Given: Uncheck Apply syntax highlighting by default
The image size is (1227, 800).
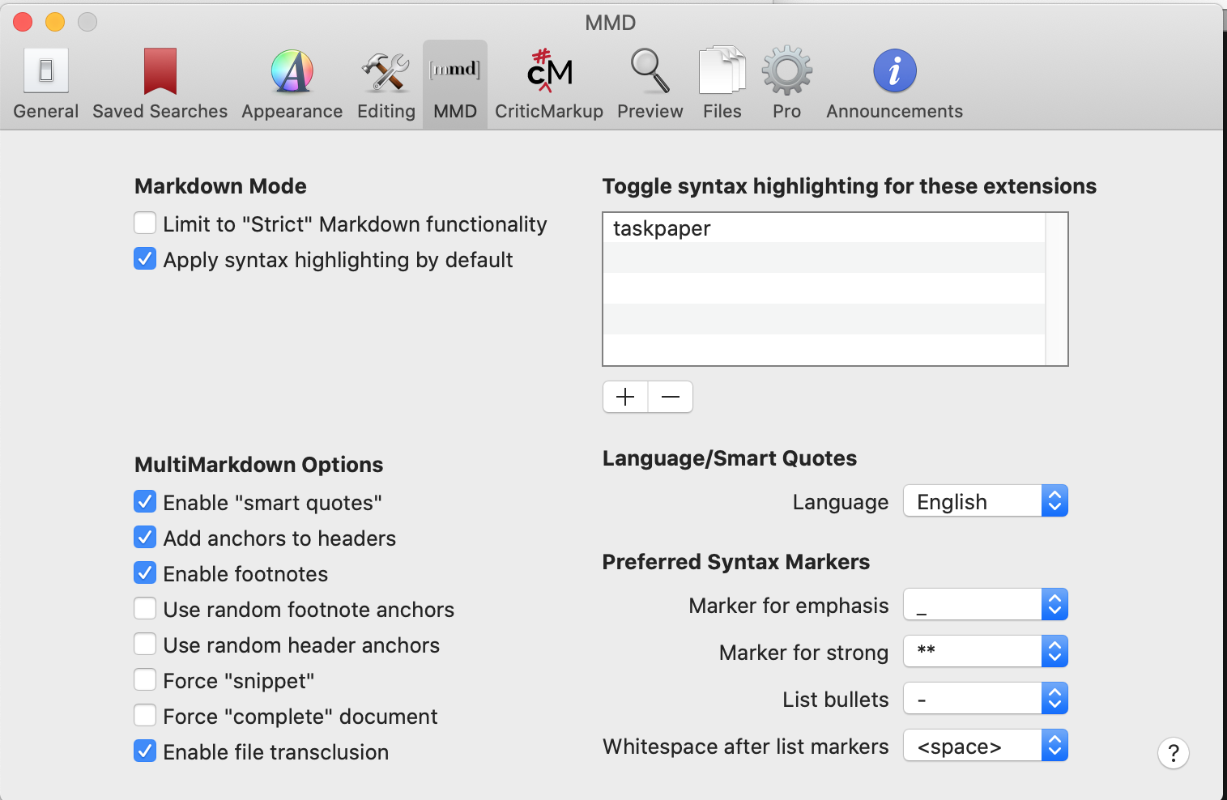Looking at the screenshot, I should (145, 259).
